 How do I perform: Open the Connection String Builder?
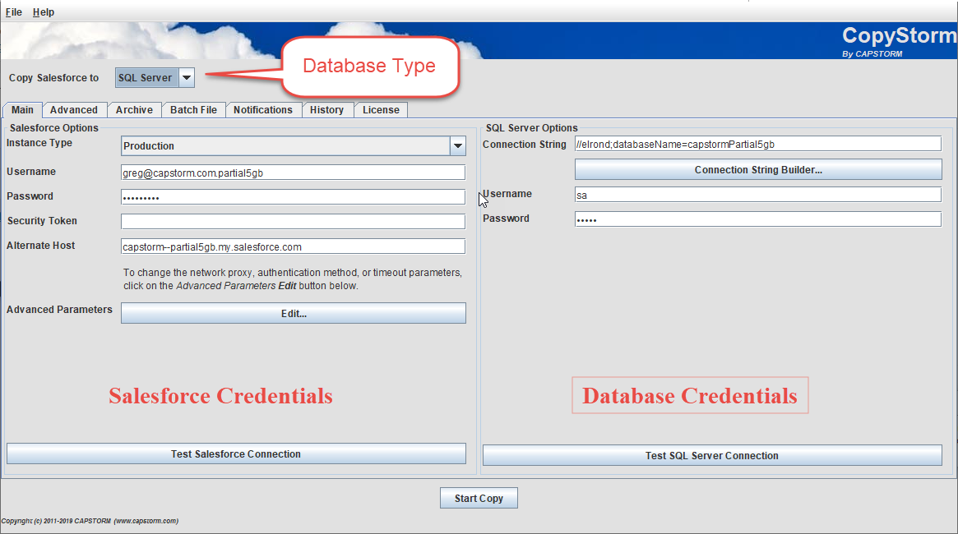[758, 170]
